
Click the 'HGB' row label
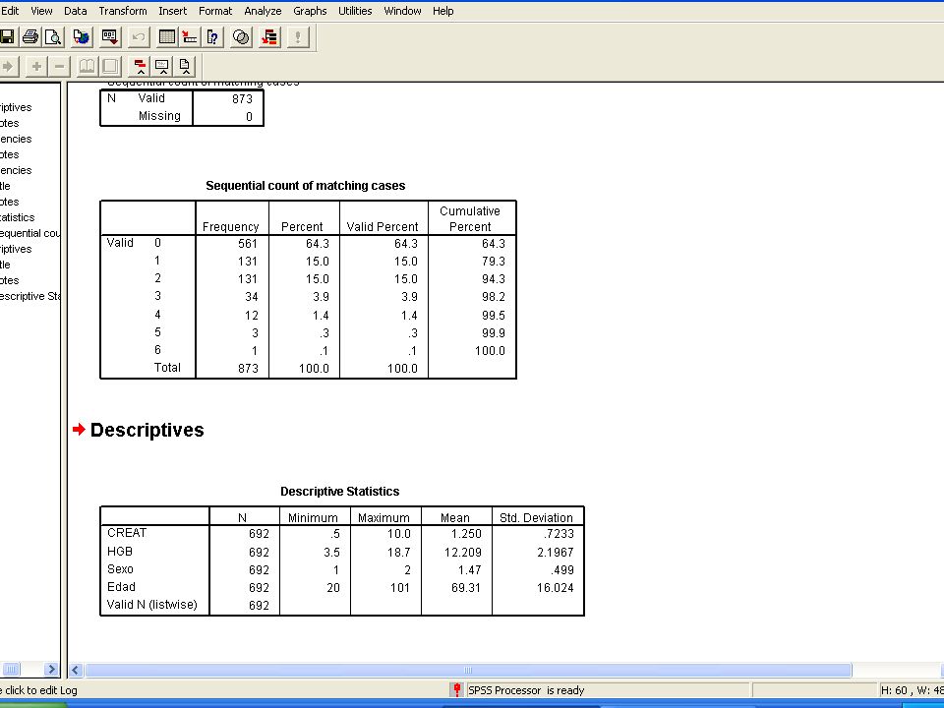tap(120, 552)
